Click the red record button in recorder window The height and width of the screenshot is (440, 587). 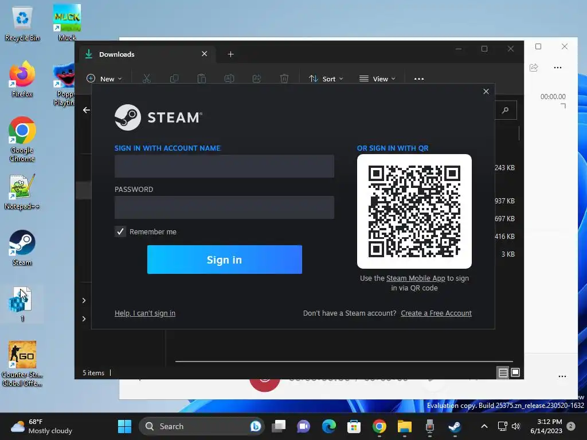tap(265, 384)
